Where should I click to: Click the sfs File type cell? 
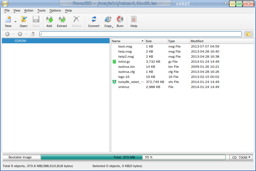click(x=173, y=82)
